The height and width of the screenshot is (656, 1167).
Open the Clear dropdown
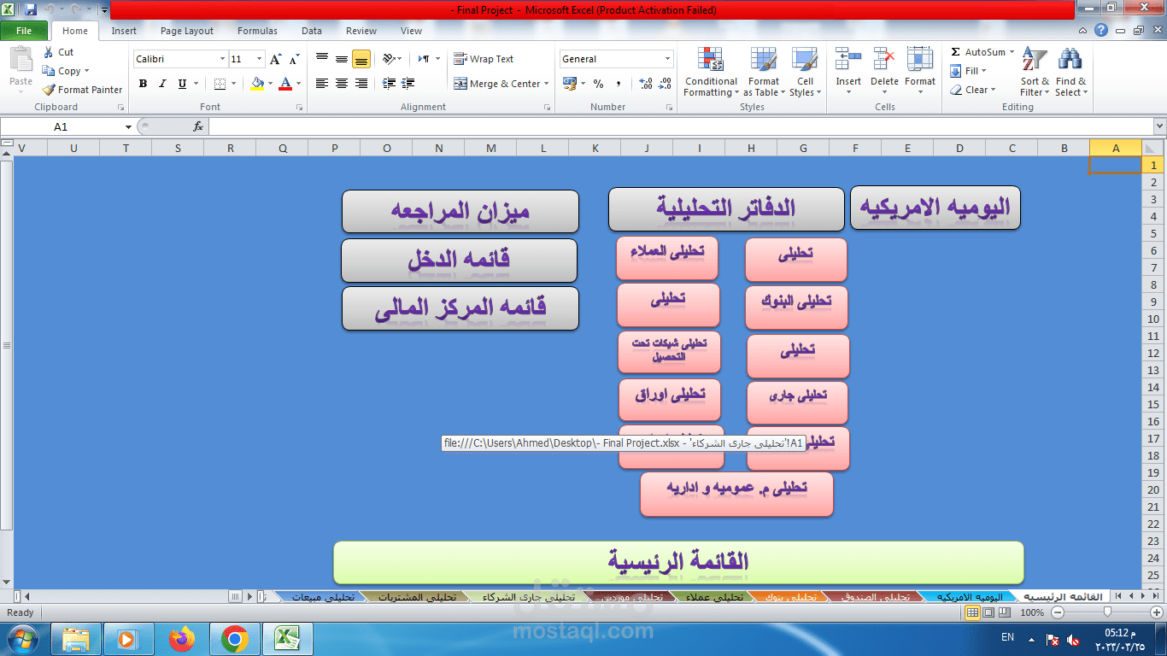(973, 90)
